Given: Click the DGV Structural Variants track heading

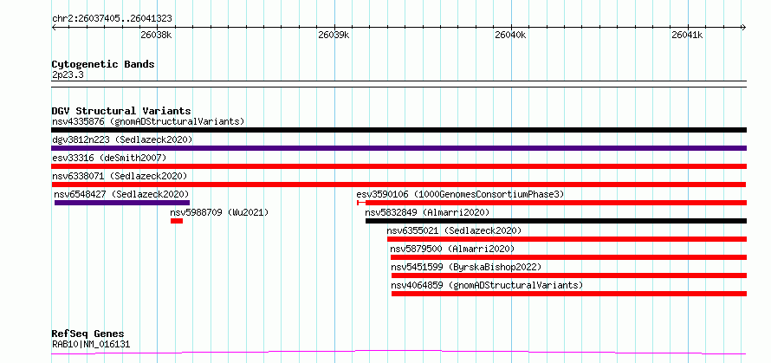Looking at the screenshot, I should (121, 111).
